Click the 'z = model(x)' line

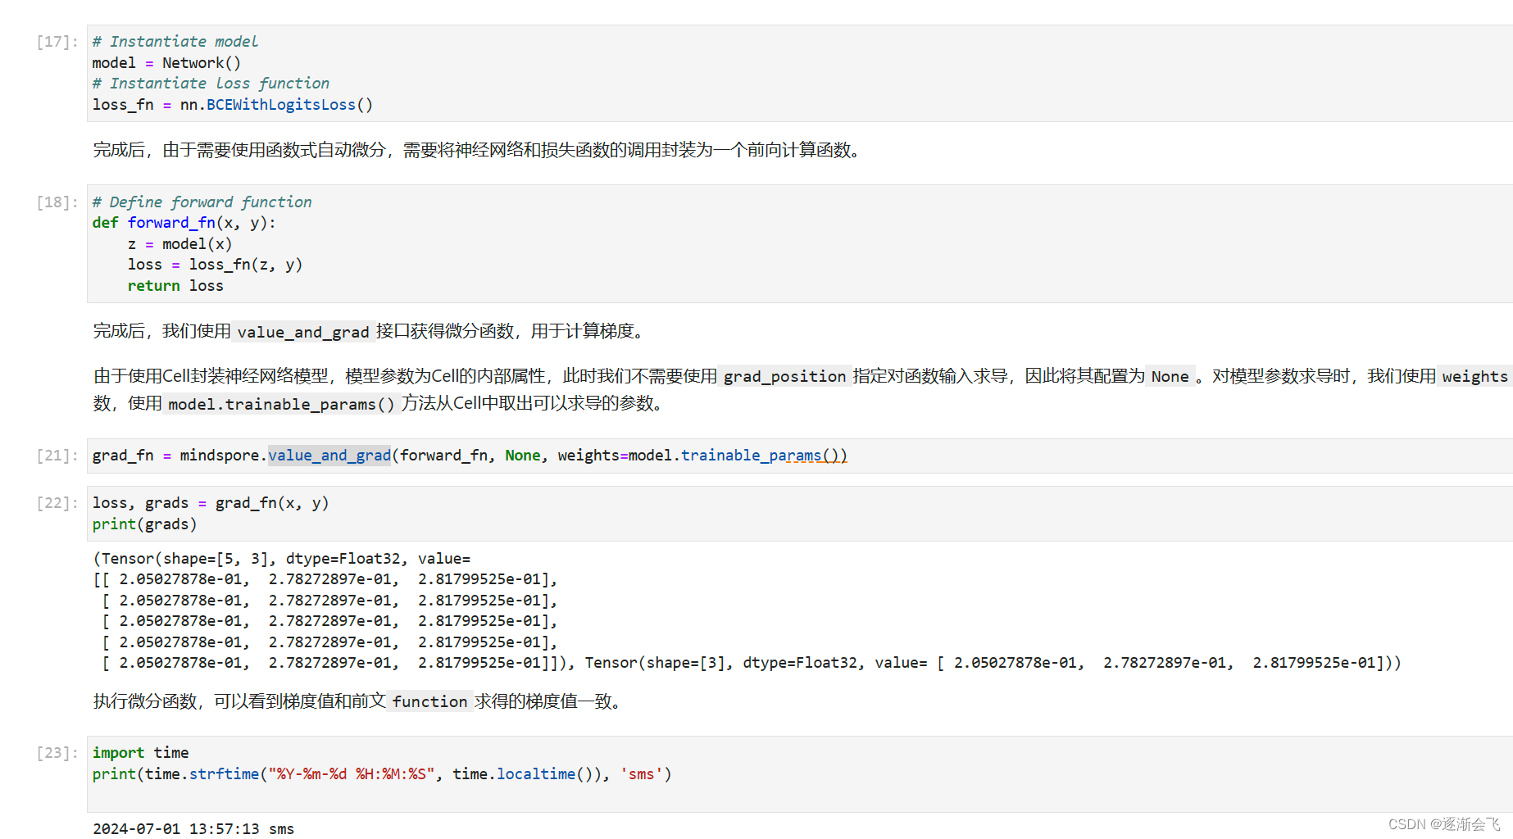click(x=179, y=244)
